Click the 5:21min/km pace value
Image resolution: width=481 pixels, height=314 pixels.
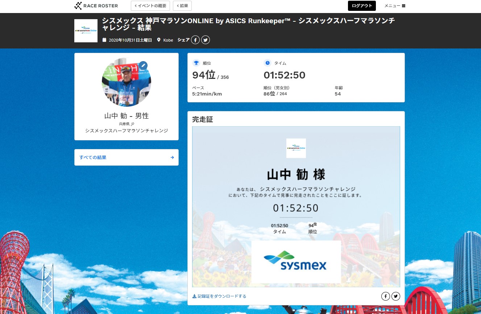tap(207, 94)
